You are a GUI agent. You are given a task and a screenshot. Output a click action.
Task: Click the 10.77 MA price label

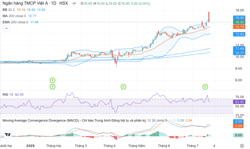pyautogui.click(x=239, y=53)
